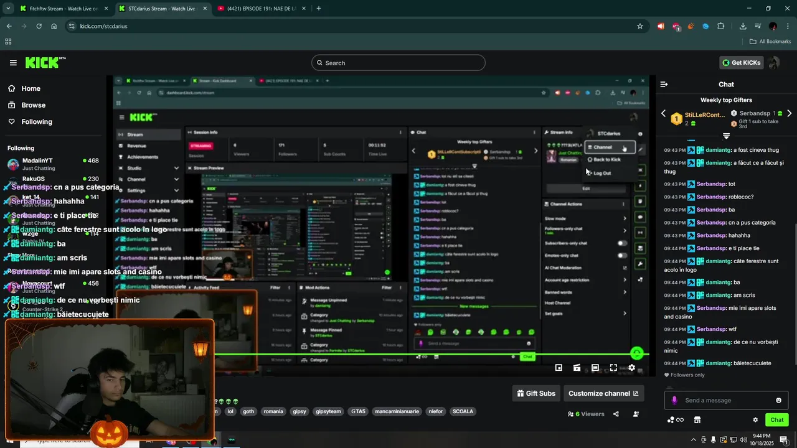Screen dimensions: 797x448
Task: Open the Kick sidebar hamburger menu
Action: point(13,63)
